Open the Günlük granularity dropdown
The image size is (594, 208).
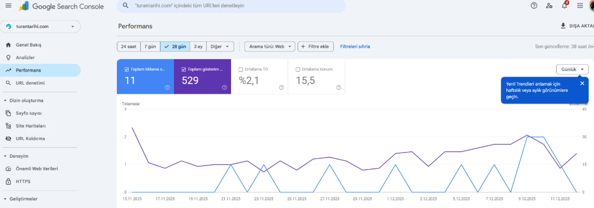tap(572, 70)
